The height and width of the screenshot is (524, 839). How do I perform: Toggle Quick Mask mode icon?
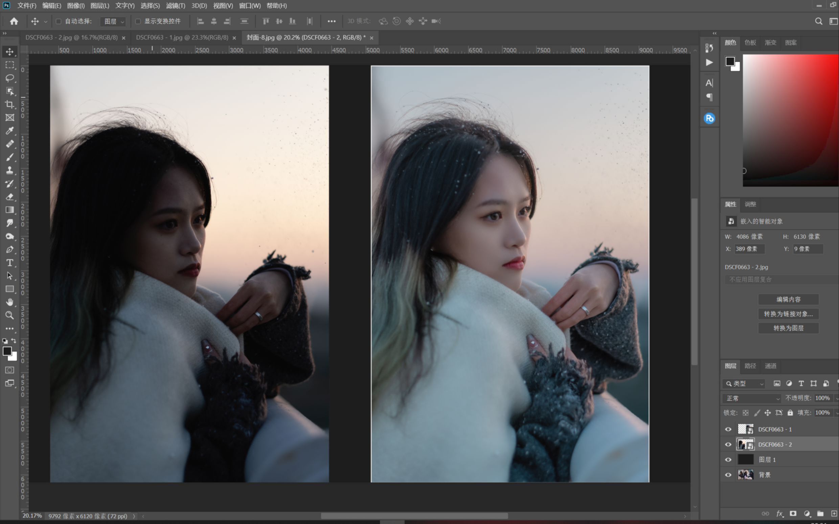pyautogui.click(x=10, y=370)
